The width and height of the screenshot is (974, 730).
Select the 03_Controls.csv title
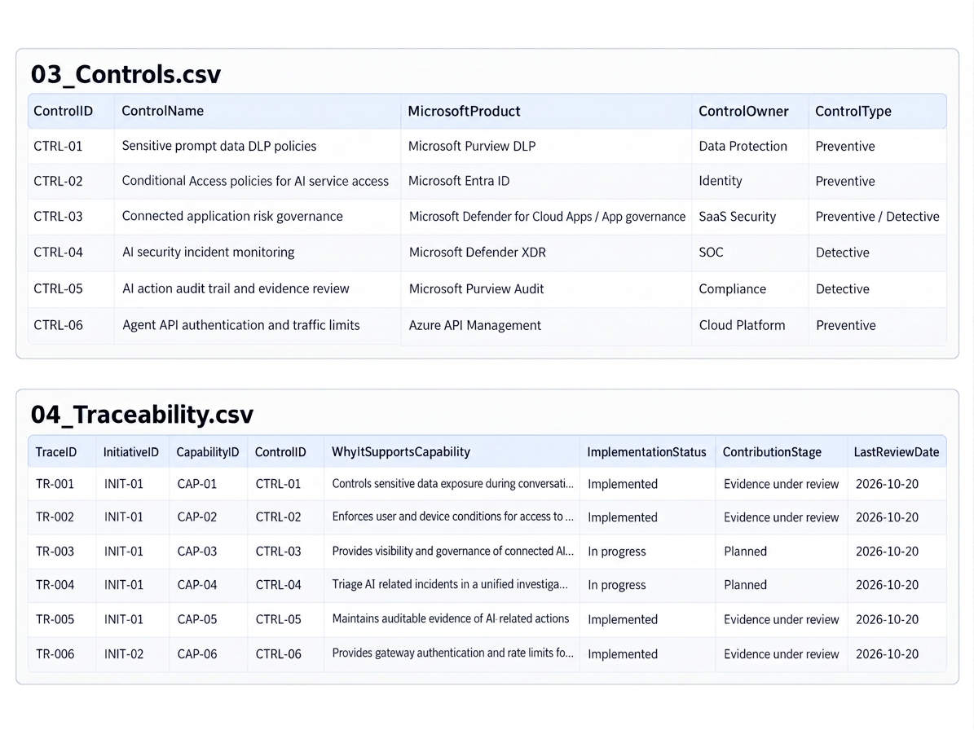[126, 74]
